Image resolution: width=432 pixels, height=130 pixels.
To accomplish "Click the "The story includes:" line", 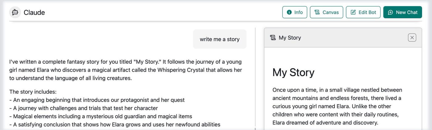I will pos(33,92).
